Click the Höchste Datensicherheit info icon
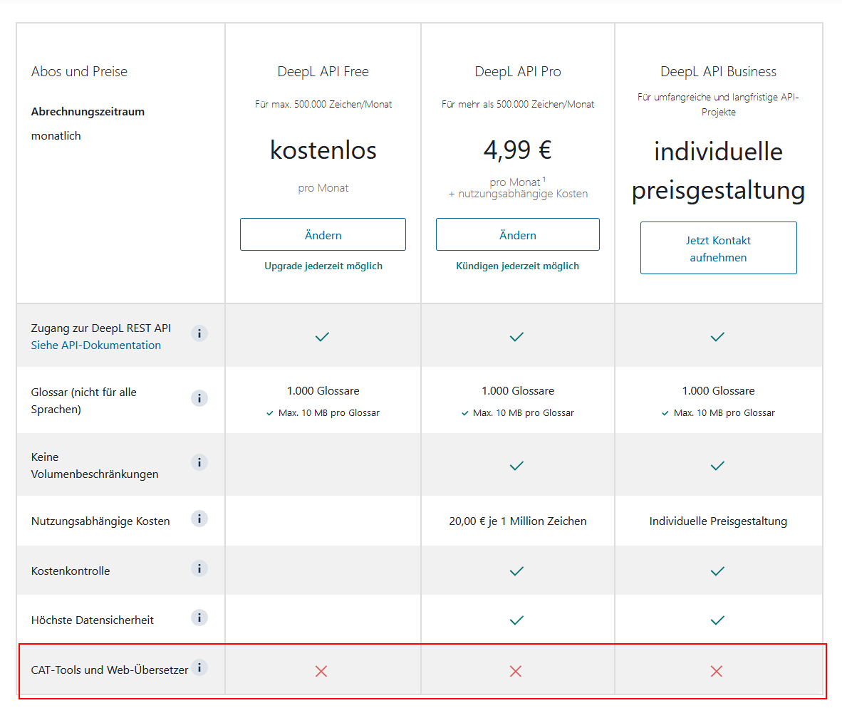The image size is (842, 708). 199,618
